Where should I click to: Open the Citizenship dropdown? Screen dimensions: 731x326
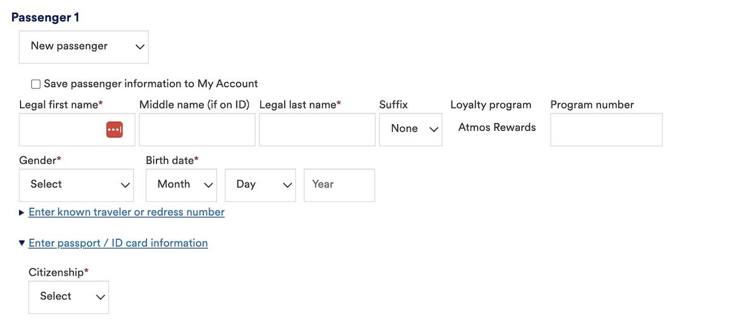pyautogui.click(x=68, y=297)
